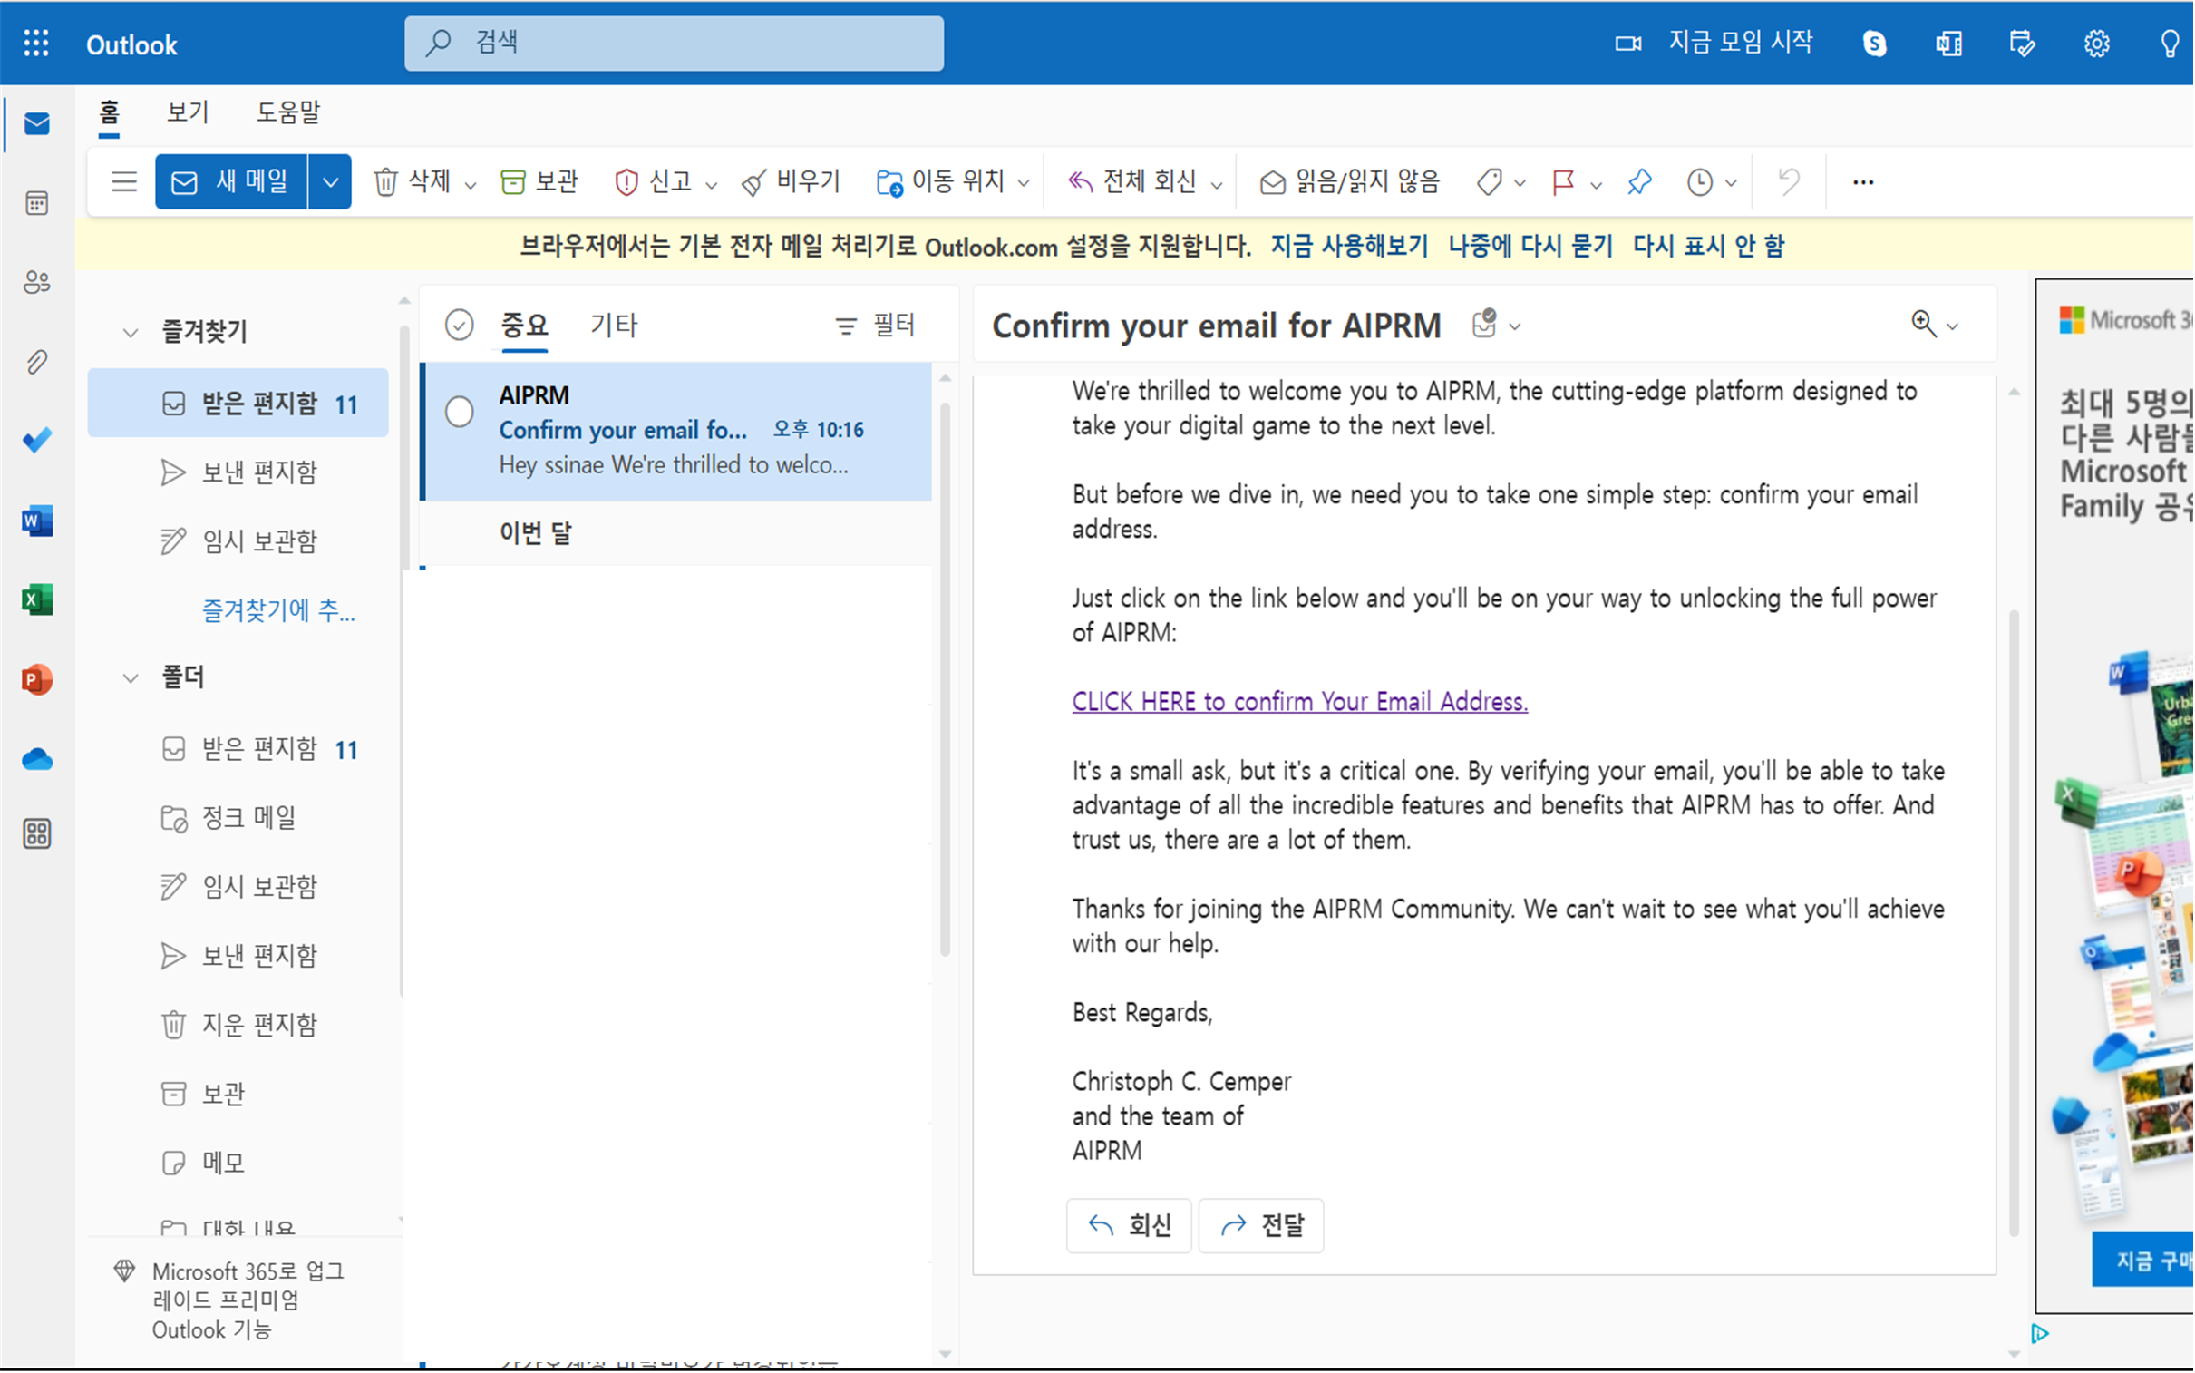Open the OneNote feed icon in header
Screen dimensions: 2195x1373
[x=1950, y=44]
